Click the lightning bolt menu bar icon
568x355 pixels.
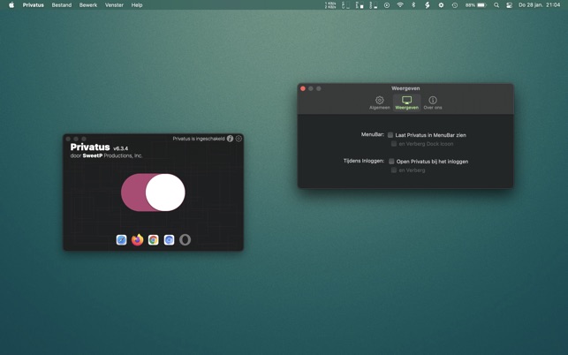pyautogui.click(x=428, y=5)
